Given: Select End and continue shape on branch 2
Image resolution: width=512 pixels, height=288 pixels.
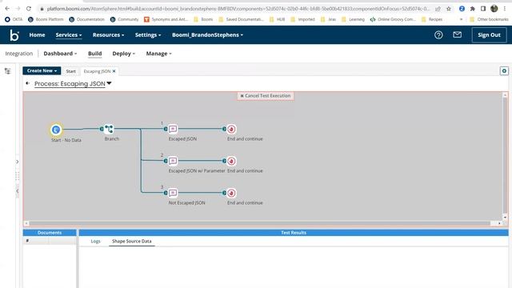Looking at the screenshot, I should 231,161.
